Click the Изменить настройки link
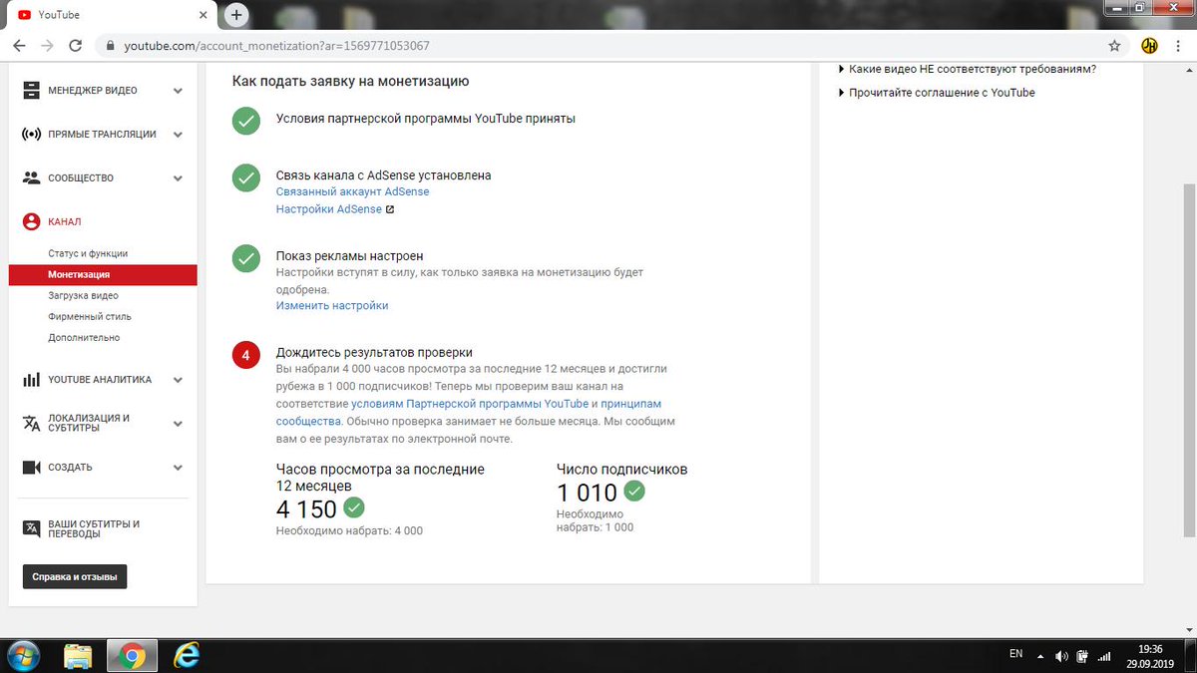Screen dimensions: 1197x673 click(332, 305)
